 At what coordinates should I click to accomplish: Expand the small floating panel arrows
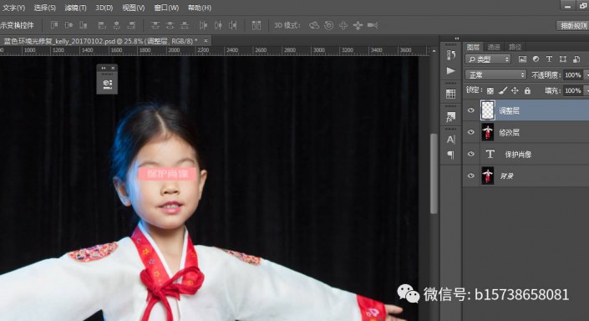pos(104,68)
